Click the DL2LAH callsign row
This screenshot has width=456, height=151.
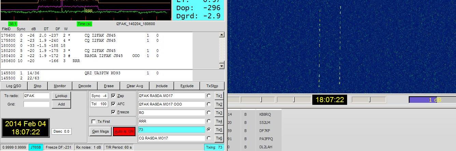point(266,147)
